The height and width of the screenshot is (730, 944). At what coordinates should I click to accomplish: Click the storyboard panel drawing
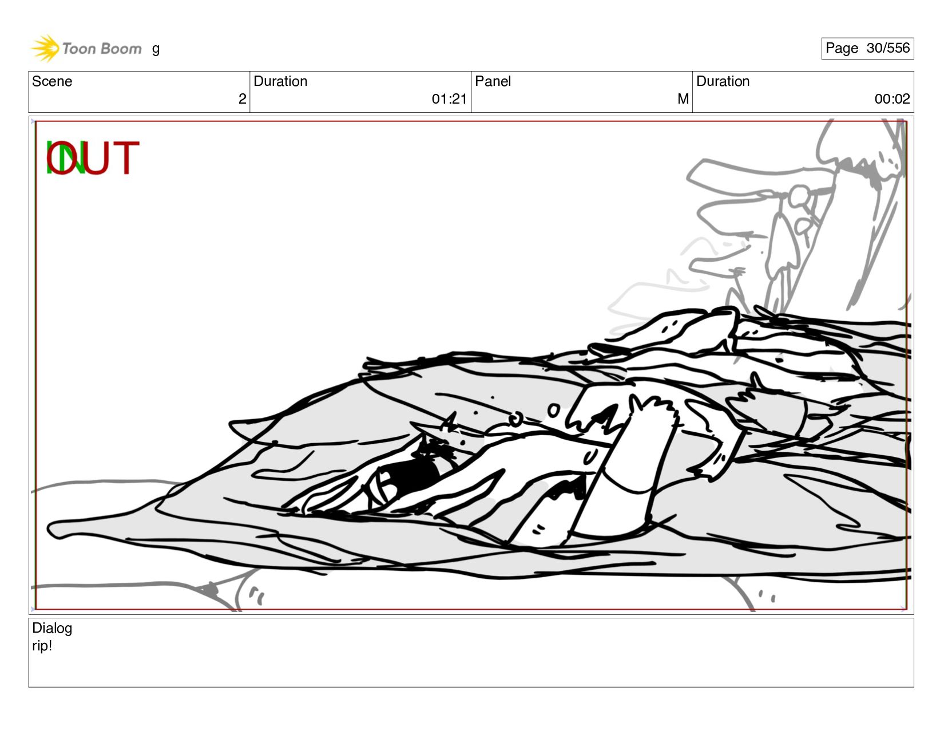click(471, 365)
